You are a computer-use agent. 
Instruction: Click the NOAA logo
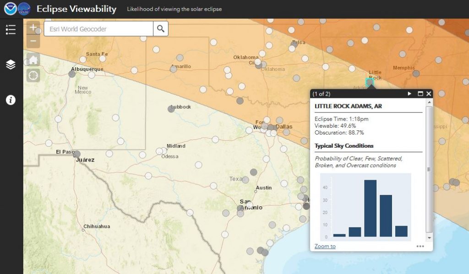click(10, 9)
